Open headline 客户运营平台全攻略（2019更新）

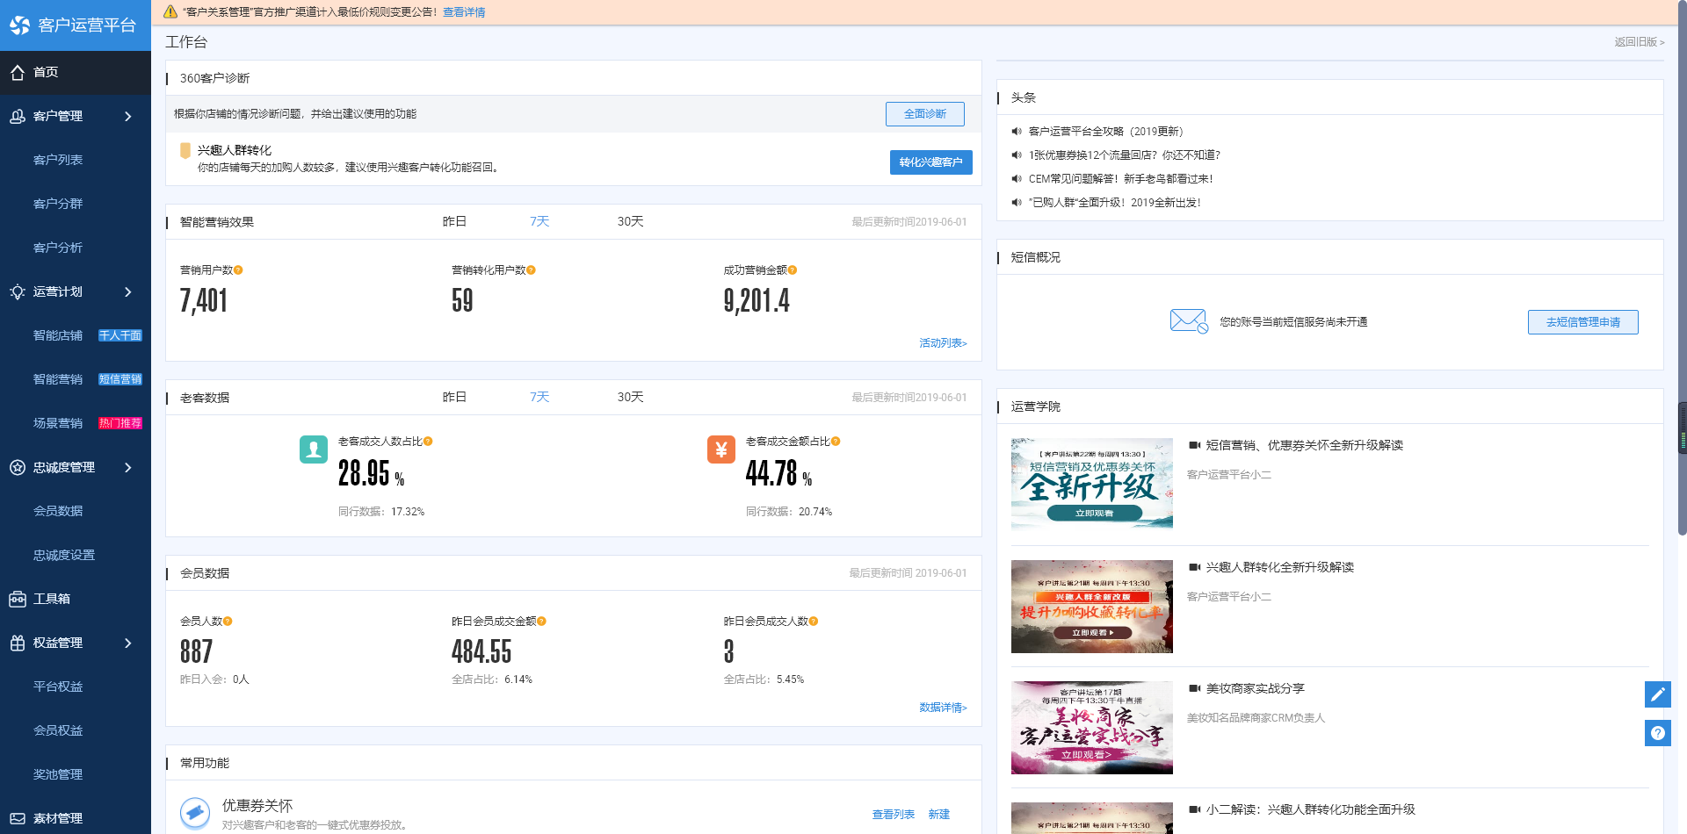(1105, 132)
